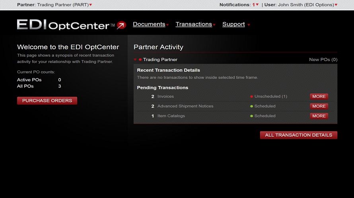Click the New POs (0) label

click(323, 60)
